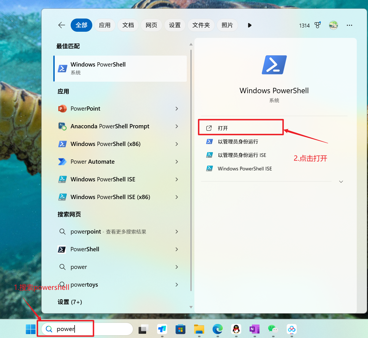Open the three-dot more options menu
Screen dimensions: 368x338
(349, 25)
